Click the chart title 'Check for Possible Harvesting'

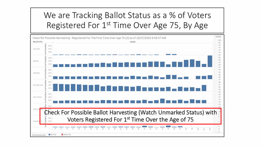point(99,38)
